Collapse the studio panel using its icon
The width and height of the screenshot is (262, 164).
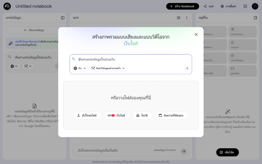[x=255, y=18]
